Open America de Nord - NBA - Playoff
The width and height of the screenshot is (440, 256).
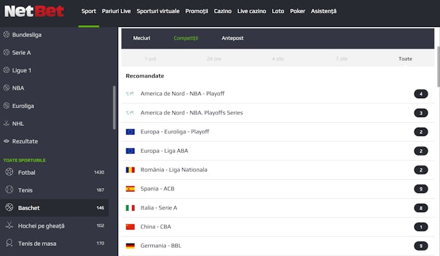[x=278, y=94]
